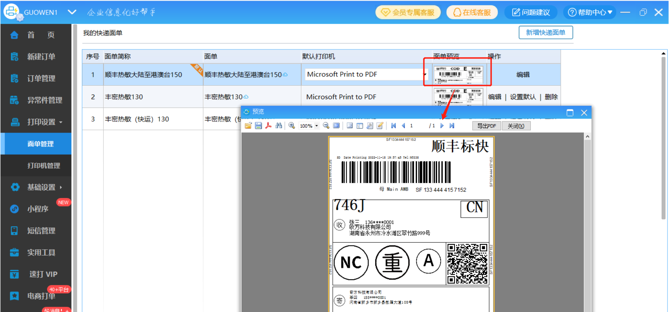The height and width of the screenshot is (312, 669).
Task: Open 实用工具 in sidebar
Action: [x=36, y=252]
